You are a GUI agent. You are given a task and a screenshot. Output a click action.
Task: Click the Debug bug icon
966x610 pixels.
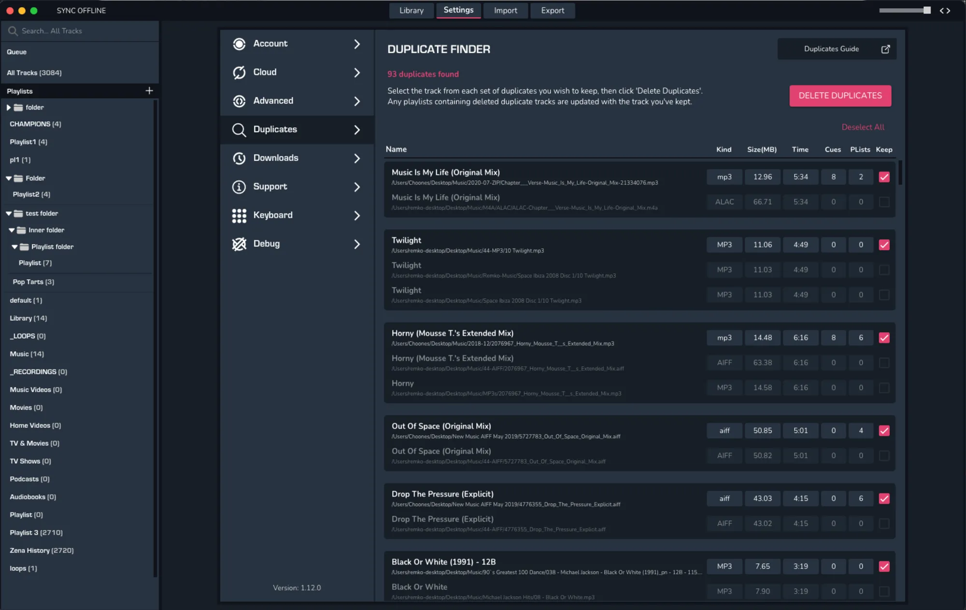(x=239, y=244)
